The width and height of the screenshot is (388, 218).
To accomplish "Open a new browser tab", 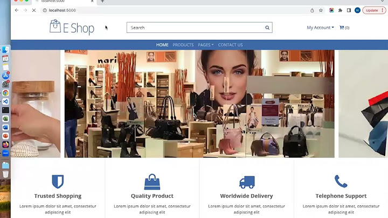I will click(102, 1).
